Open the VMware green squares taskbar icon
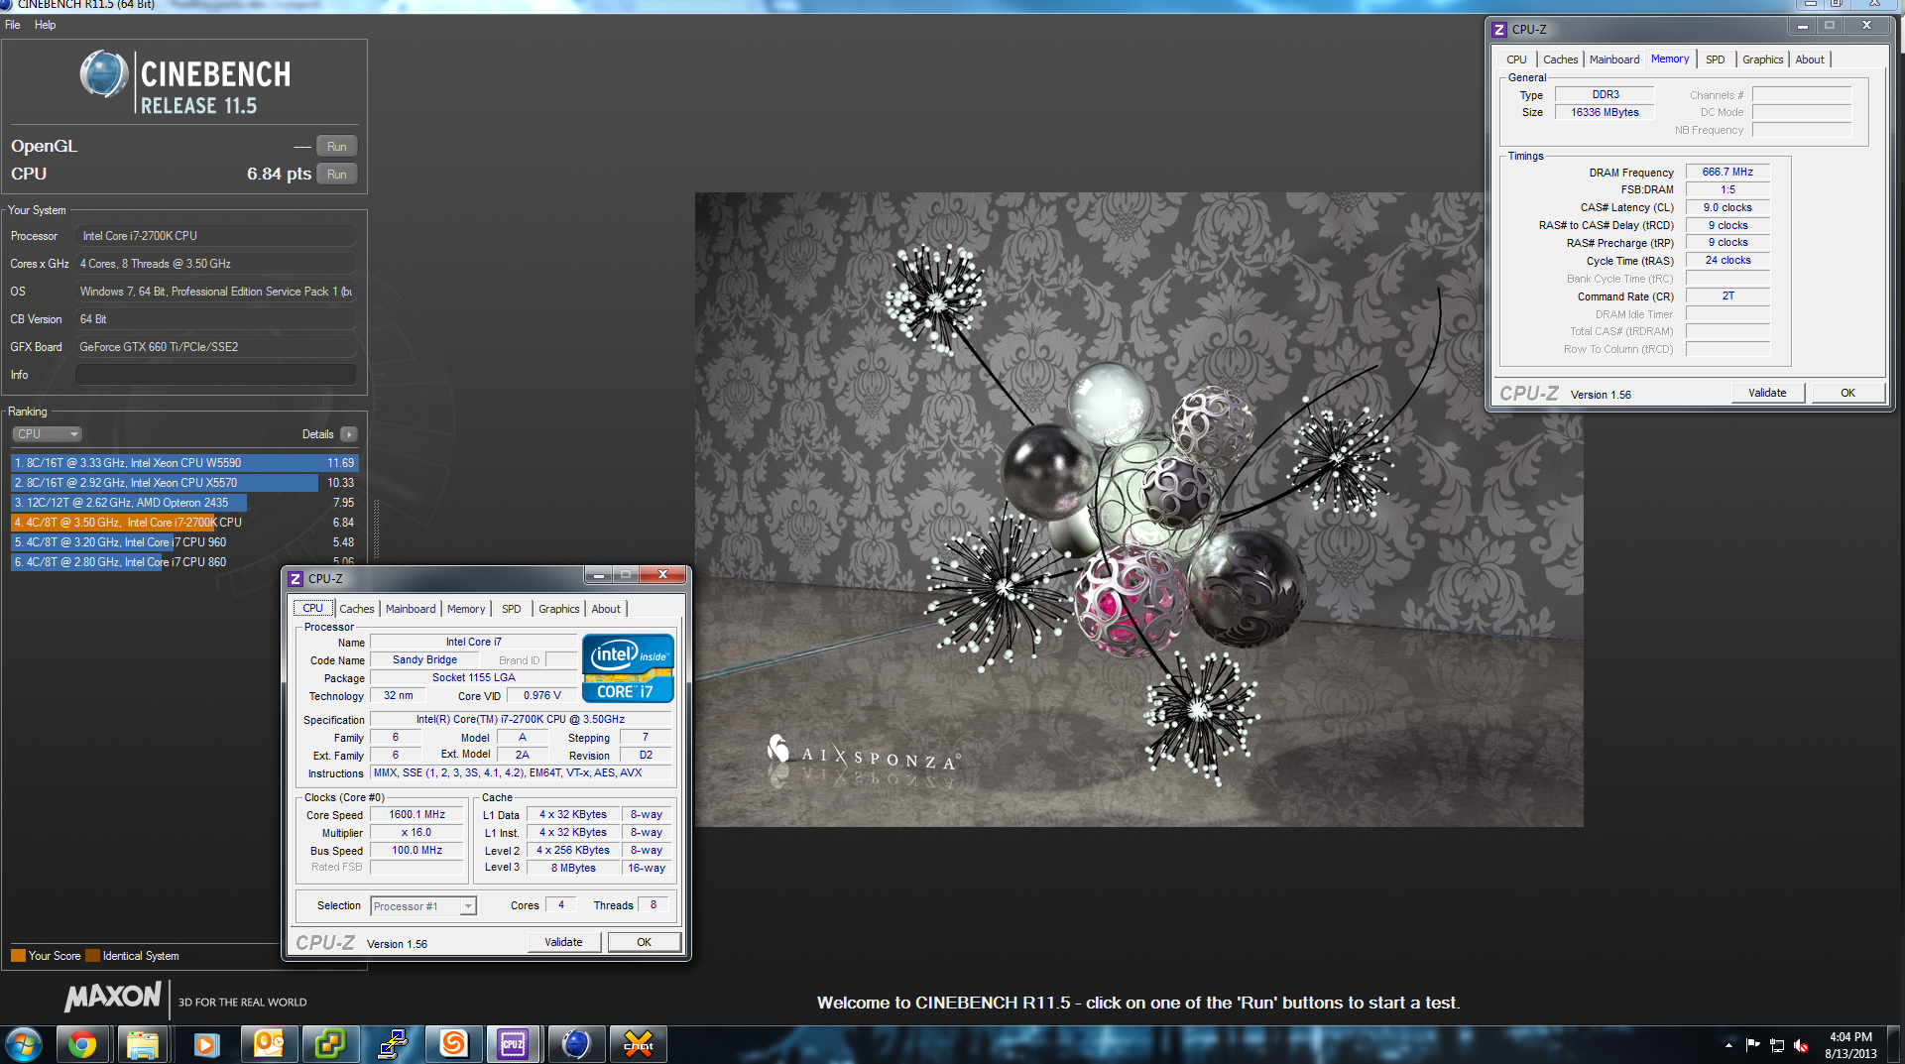 pos(329,1044)
